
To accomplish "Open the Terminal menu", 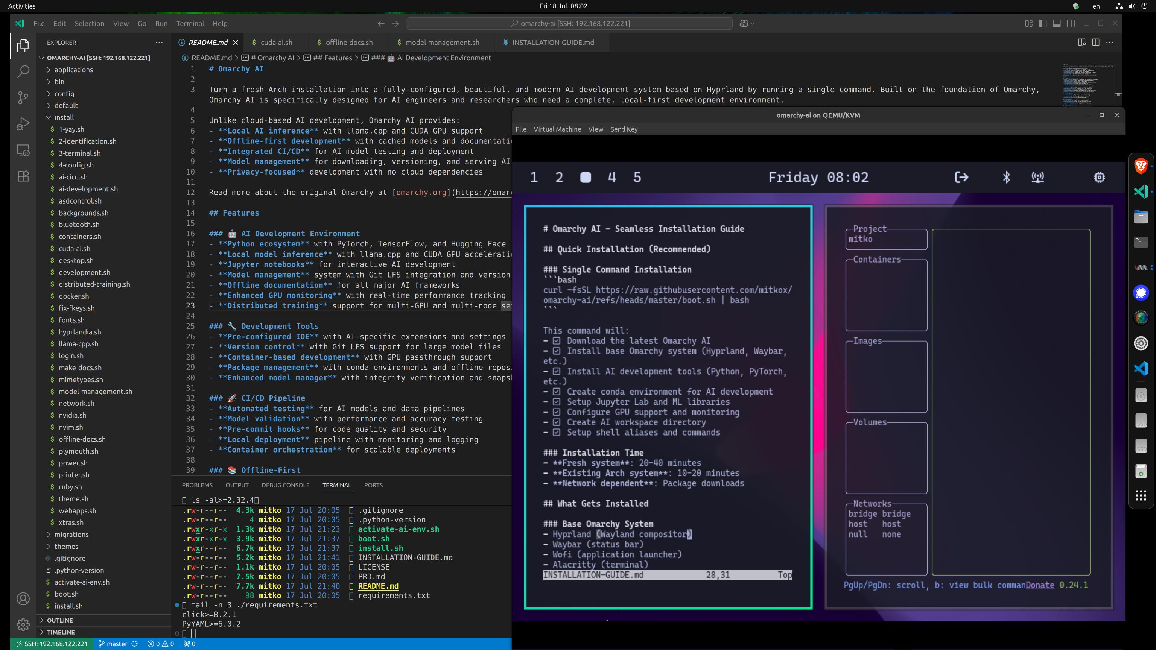I will tap(190, 23).
